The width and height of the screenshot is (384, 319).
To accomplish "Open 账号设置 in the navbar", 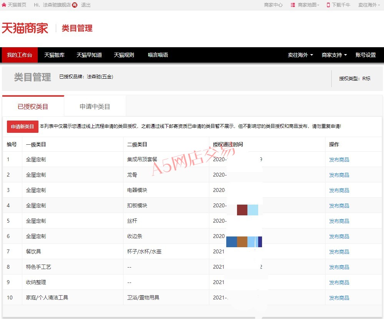I will pos(366,55).
